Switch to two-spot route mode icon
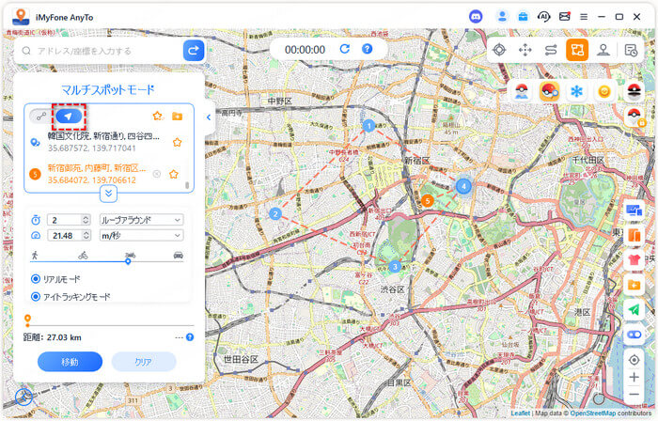Screen dimensions: 658x421 [551, 50]
